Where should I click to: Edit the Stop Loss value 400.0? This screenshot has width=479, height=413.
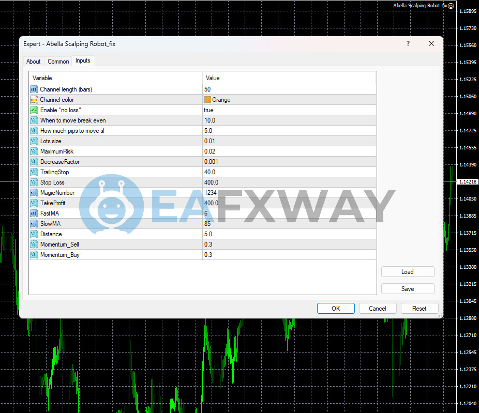(289, 182)
